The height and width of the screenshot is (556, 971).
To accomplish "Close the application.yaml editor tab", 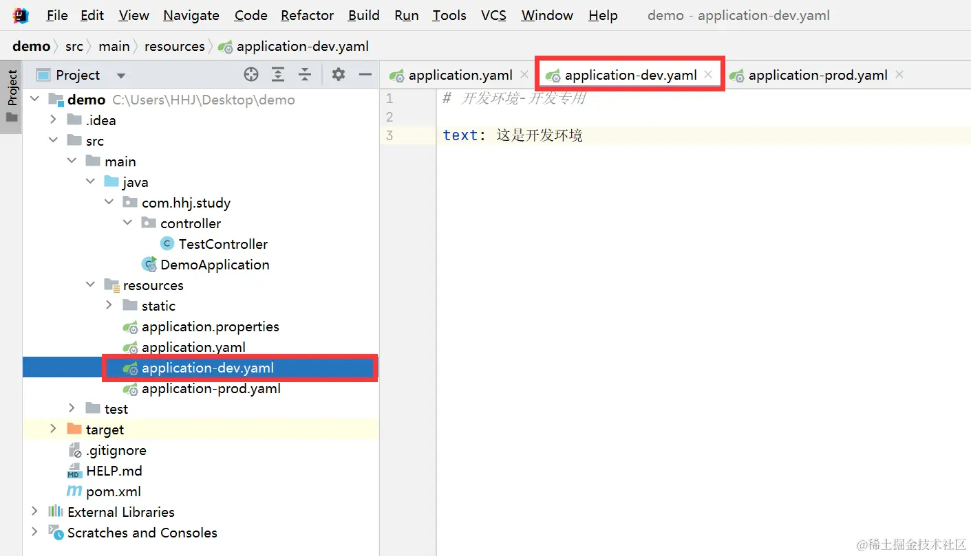I will tap(524, 74).
